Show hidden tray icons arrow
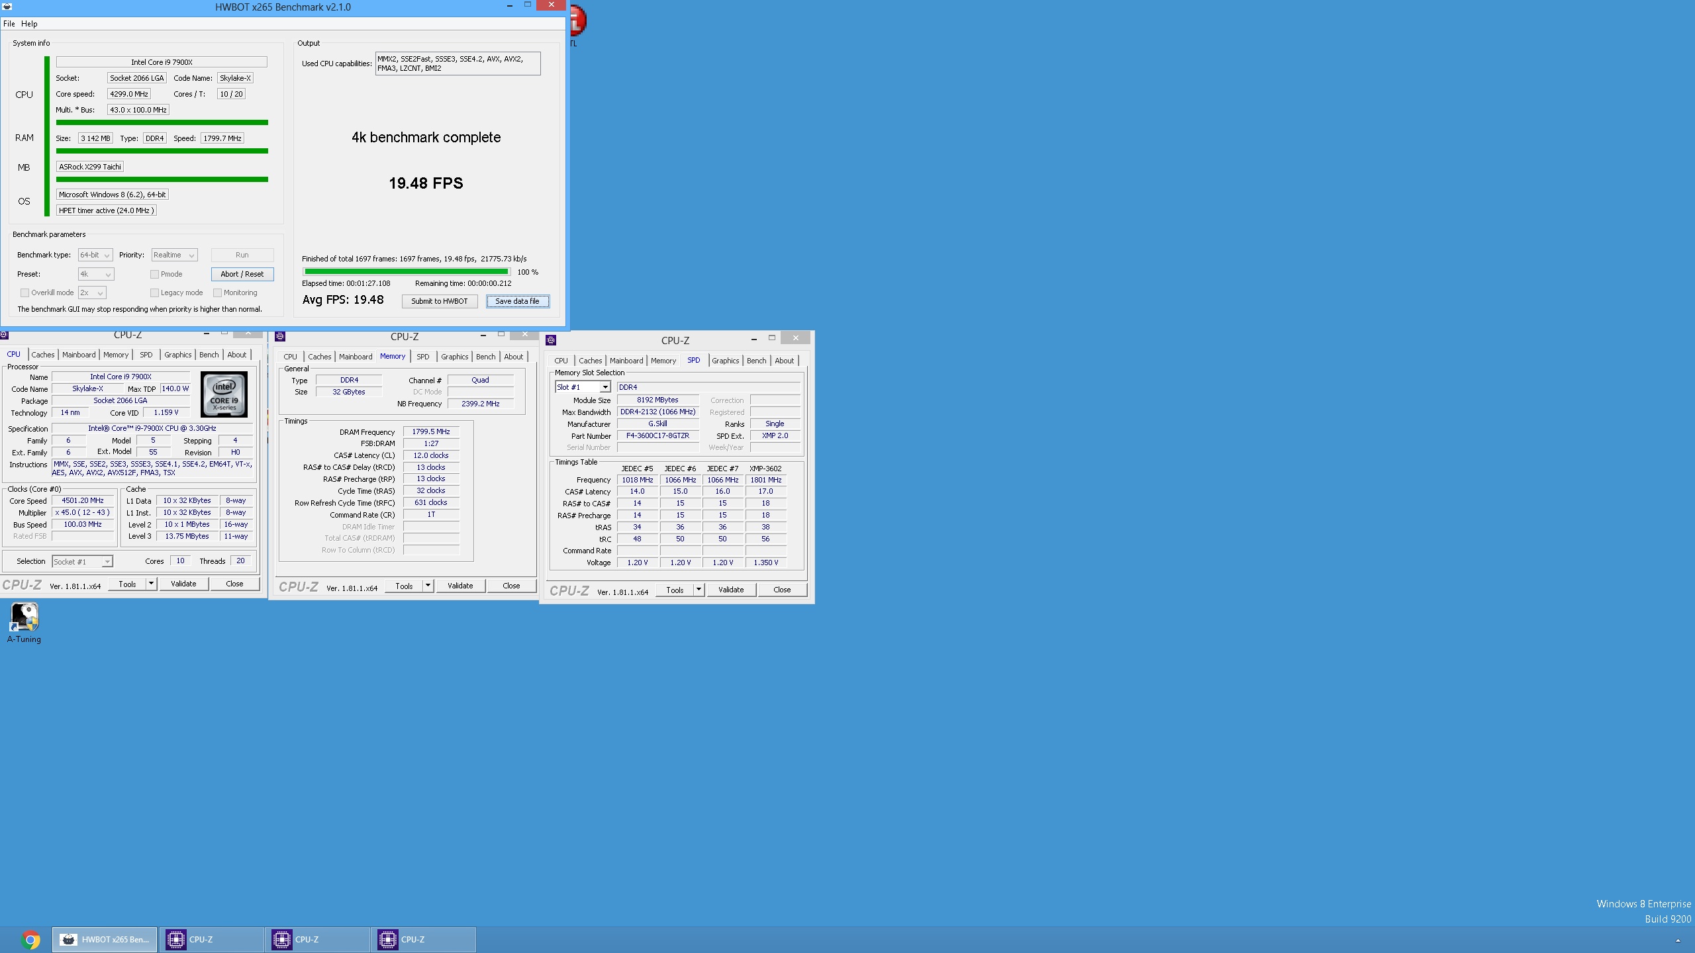The width and height of the screenshot is (1695, 953). click(x=1678, y=940)
